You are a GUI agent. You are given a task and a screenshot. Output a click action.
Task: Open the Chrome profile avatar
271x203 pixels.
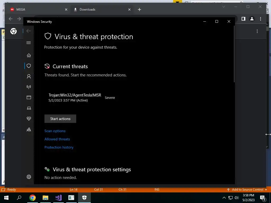click(x=252, y=19)
